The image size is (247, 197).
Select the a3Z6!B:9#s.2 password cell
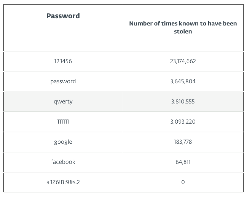coord(63,182)
